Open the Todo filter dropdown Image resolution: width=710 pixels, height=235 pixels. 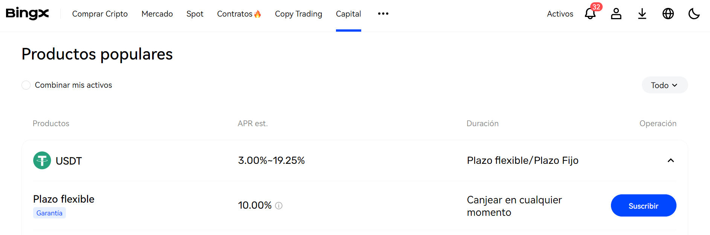point(665,85)
